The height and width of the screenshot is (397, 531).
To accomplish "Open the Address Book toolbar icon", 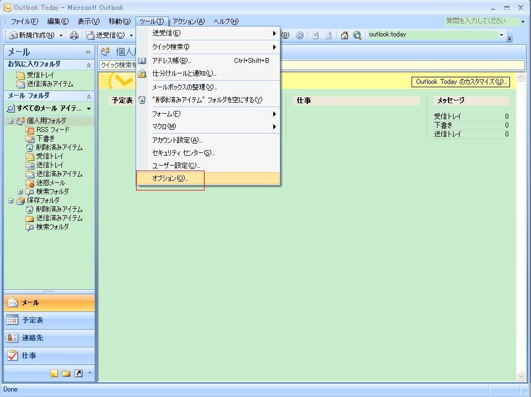I will pos(285,35).
